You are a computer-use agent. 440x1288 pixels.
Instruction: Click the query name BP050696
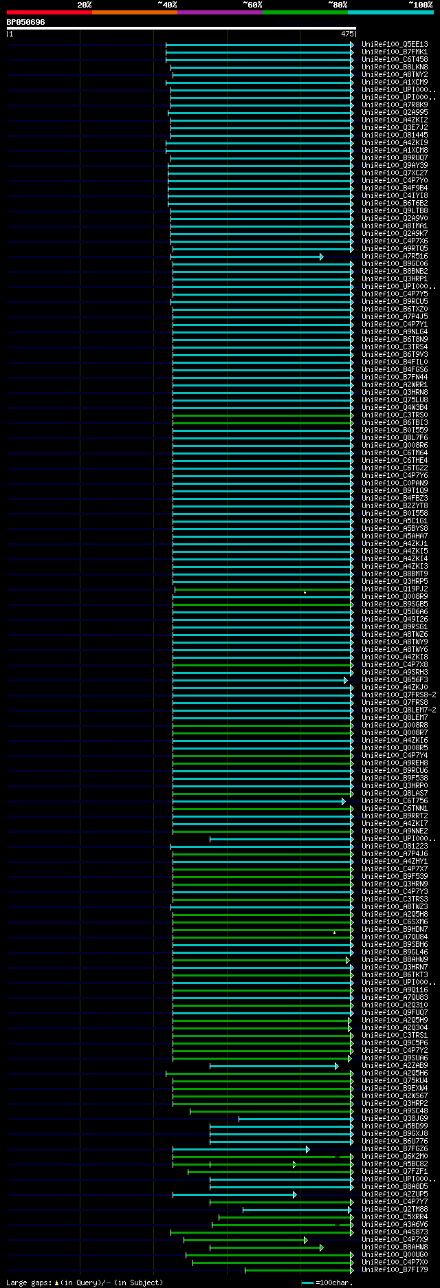pos(25,22)
